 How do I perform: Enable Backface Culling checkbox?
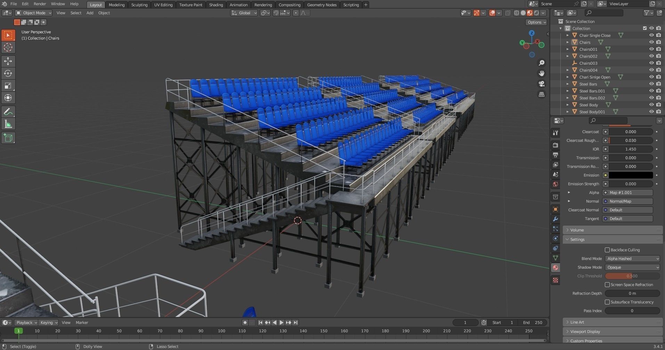tap(607, 250)
